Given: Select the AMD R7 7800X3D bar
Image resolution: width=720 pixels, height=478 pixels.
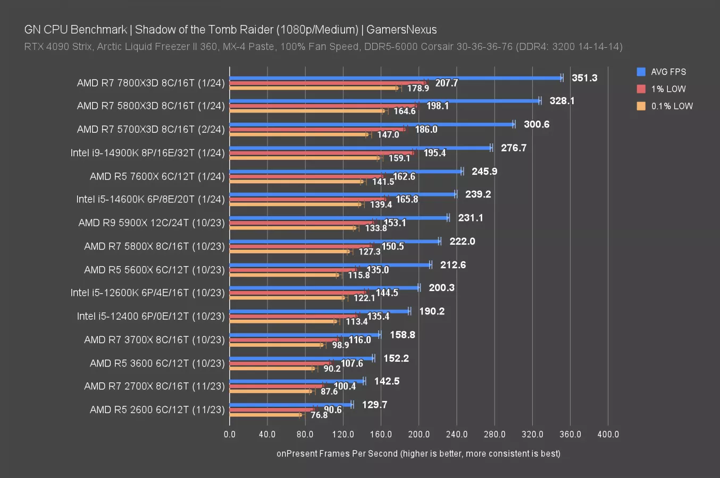Looking at the screenshot, I should [x=394, y=78].
